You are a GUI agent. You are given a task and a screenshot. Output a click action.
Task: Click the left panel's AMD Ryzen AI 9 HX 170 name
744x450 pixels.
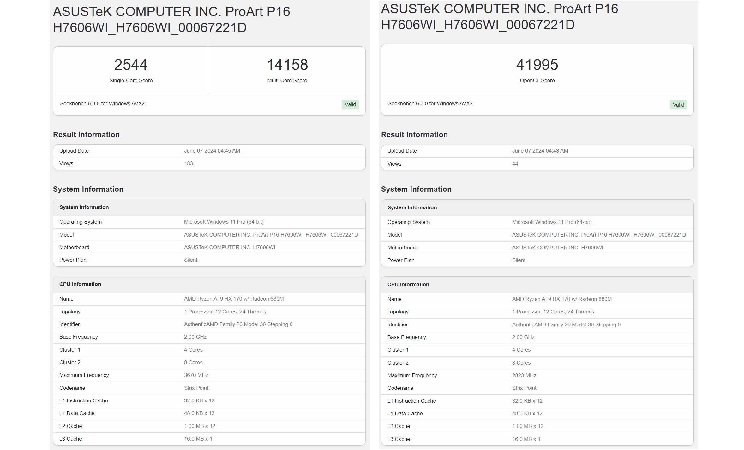click(234, 299)
